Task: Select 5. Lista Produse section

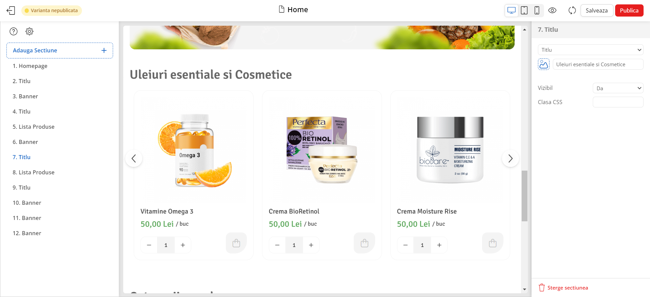Action: [x=34, y=127]
